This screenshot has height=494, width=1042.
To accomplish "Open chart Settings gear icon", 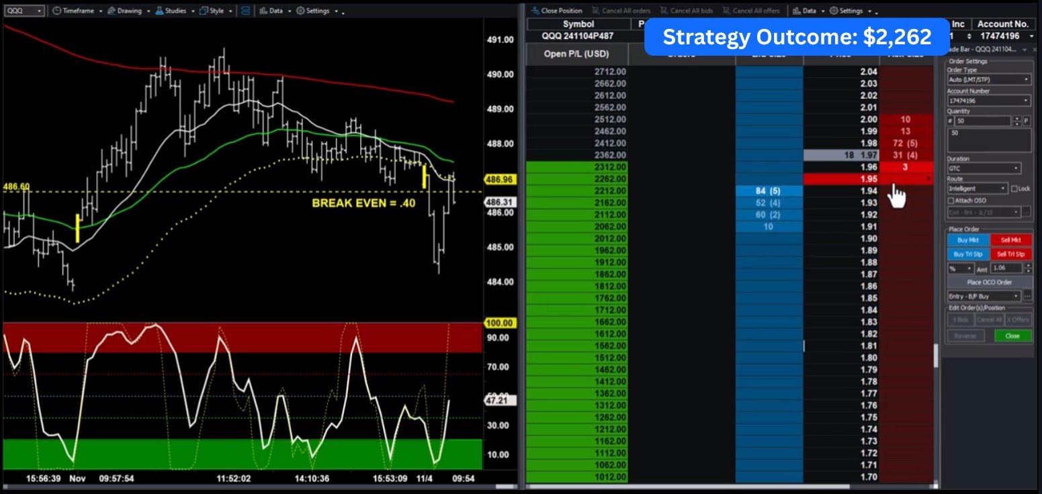I will pyautogui.click(x=300, y=11).
